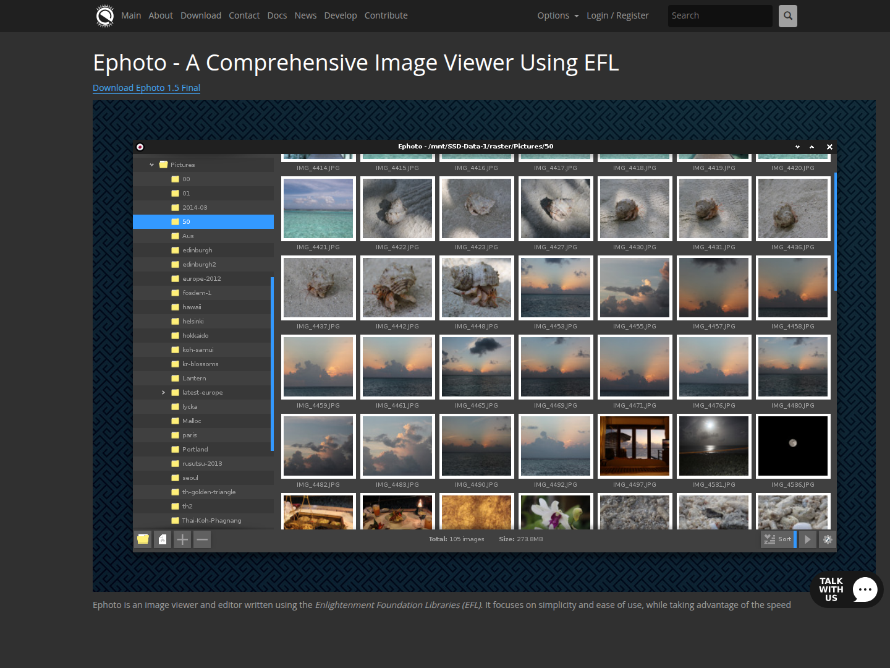890x668 pixels.
Task: Click the Size: 273.8MB status text
Action: (521, 539)
